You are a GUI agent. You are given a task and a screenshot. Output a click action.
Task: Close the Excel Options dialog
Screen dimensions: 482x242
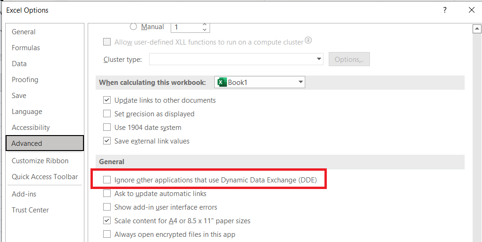tap(472, 10)
